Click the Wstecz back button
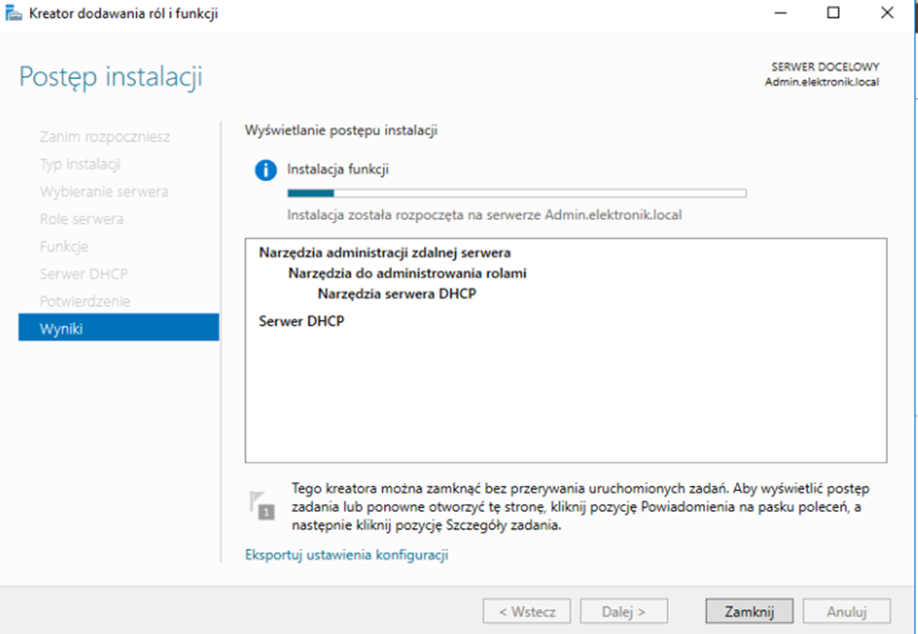This screenshot has width=918, height=634. tap(527, 611)
